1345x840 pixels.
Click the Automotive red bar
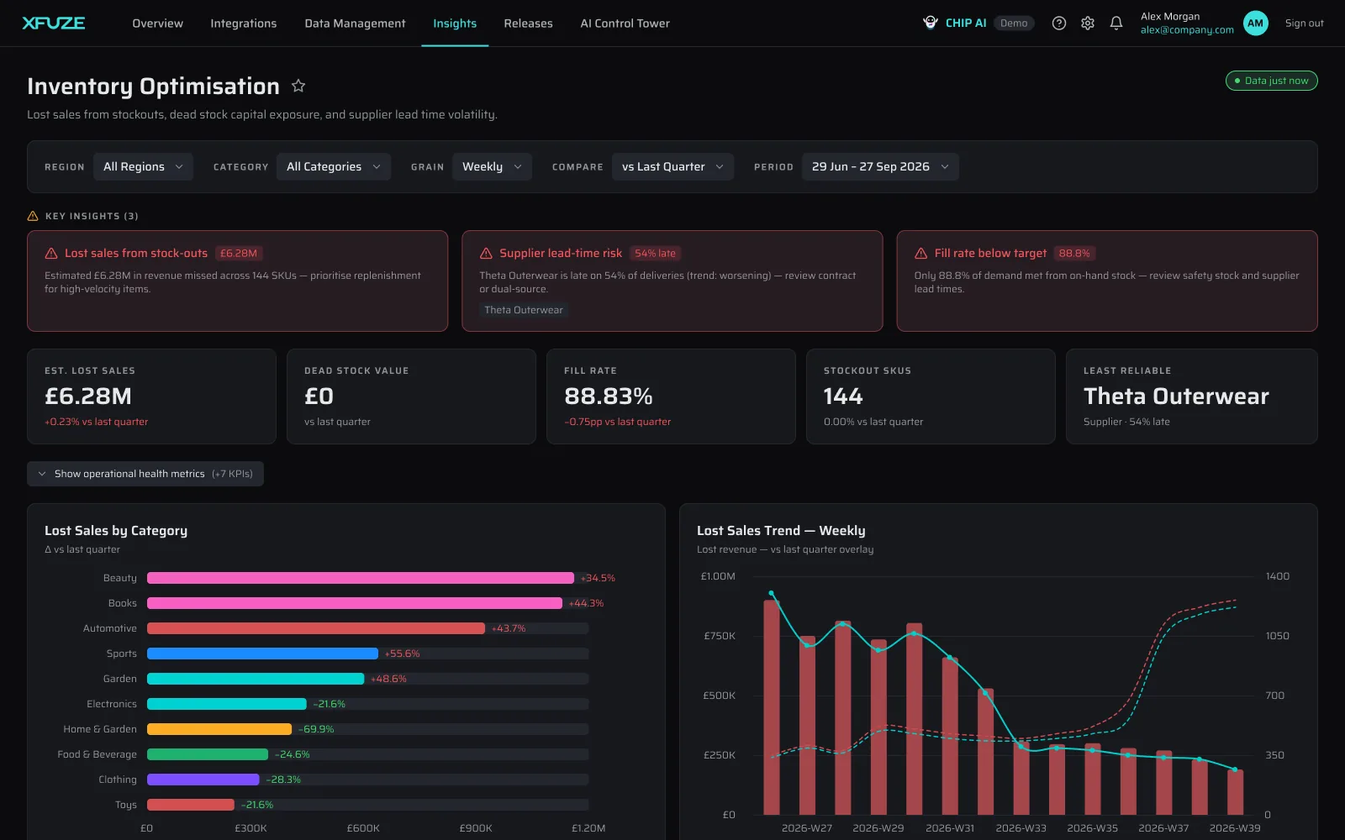click(316, 628)
